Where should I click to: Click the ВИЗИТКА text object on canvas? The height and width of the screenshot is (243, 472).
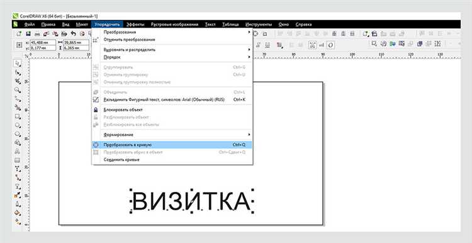pyautogui.click(x=191, y=201)
